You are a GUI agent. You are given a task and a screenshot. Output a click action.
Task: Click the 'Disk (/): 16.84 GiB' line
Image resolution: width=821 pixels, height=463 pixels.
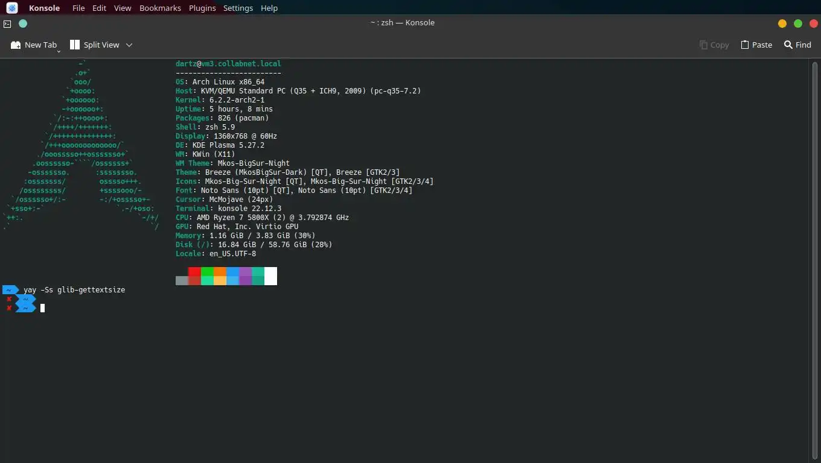254,245
